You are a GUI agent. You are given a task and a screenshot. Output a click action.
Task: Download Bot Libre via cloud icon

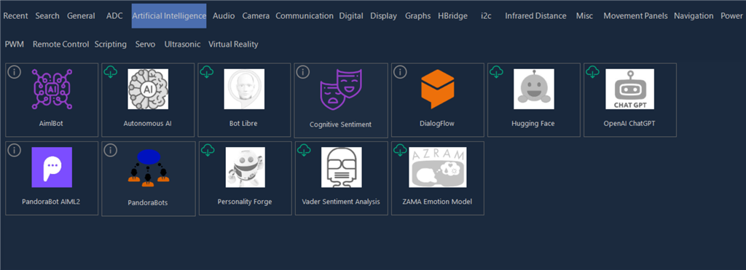(206, 72)
